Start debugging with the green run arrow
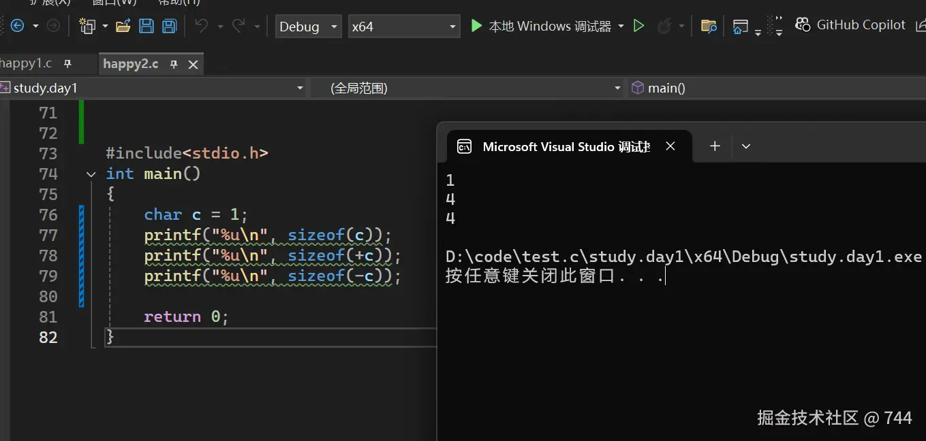 (x=638, y=26)
